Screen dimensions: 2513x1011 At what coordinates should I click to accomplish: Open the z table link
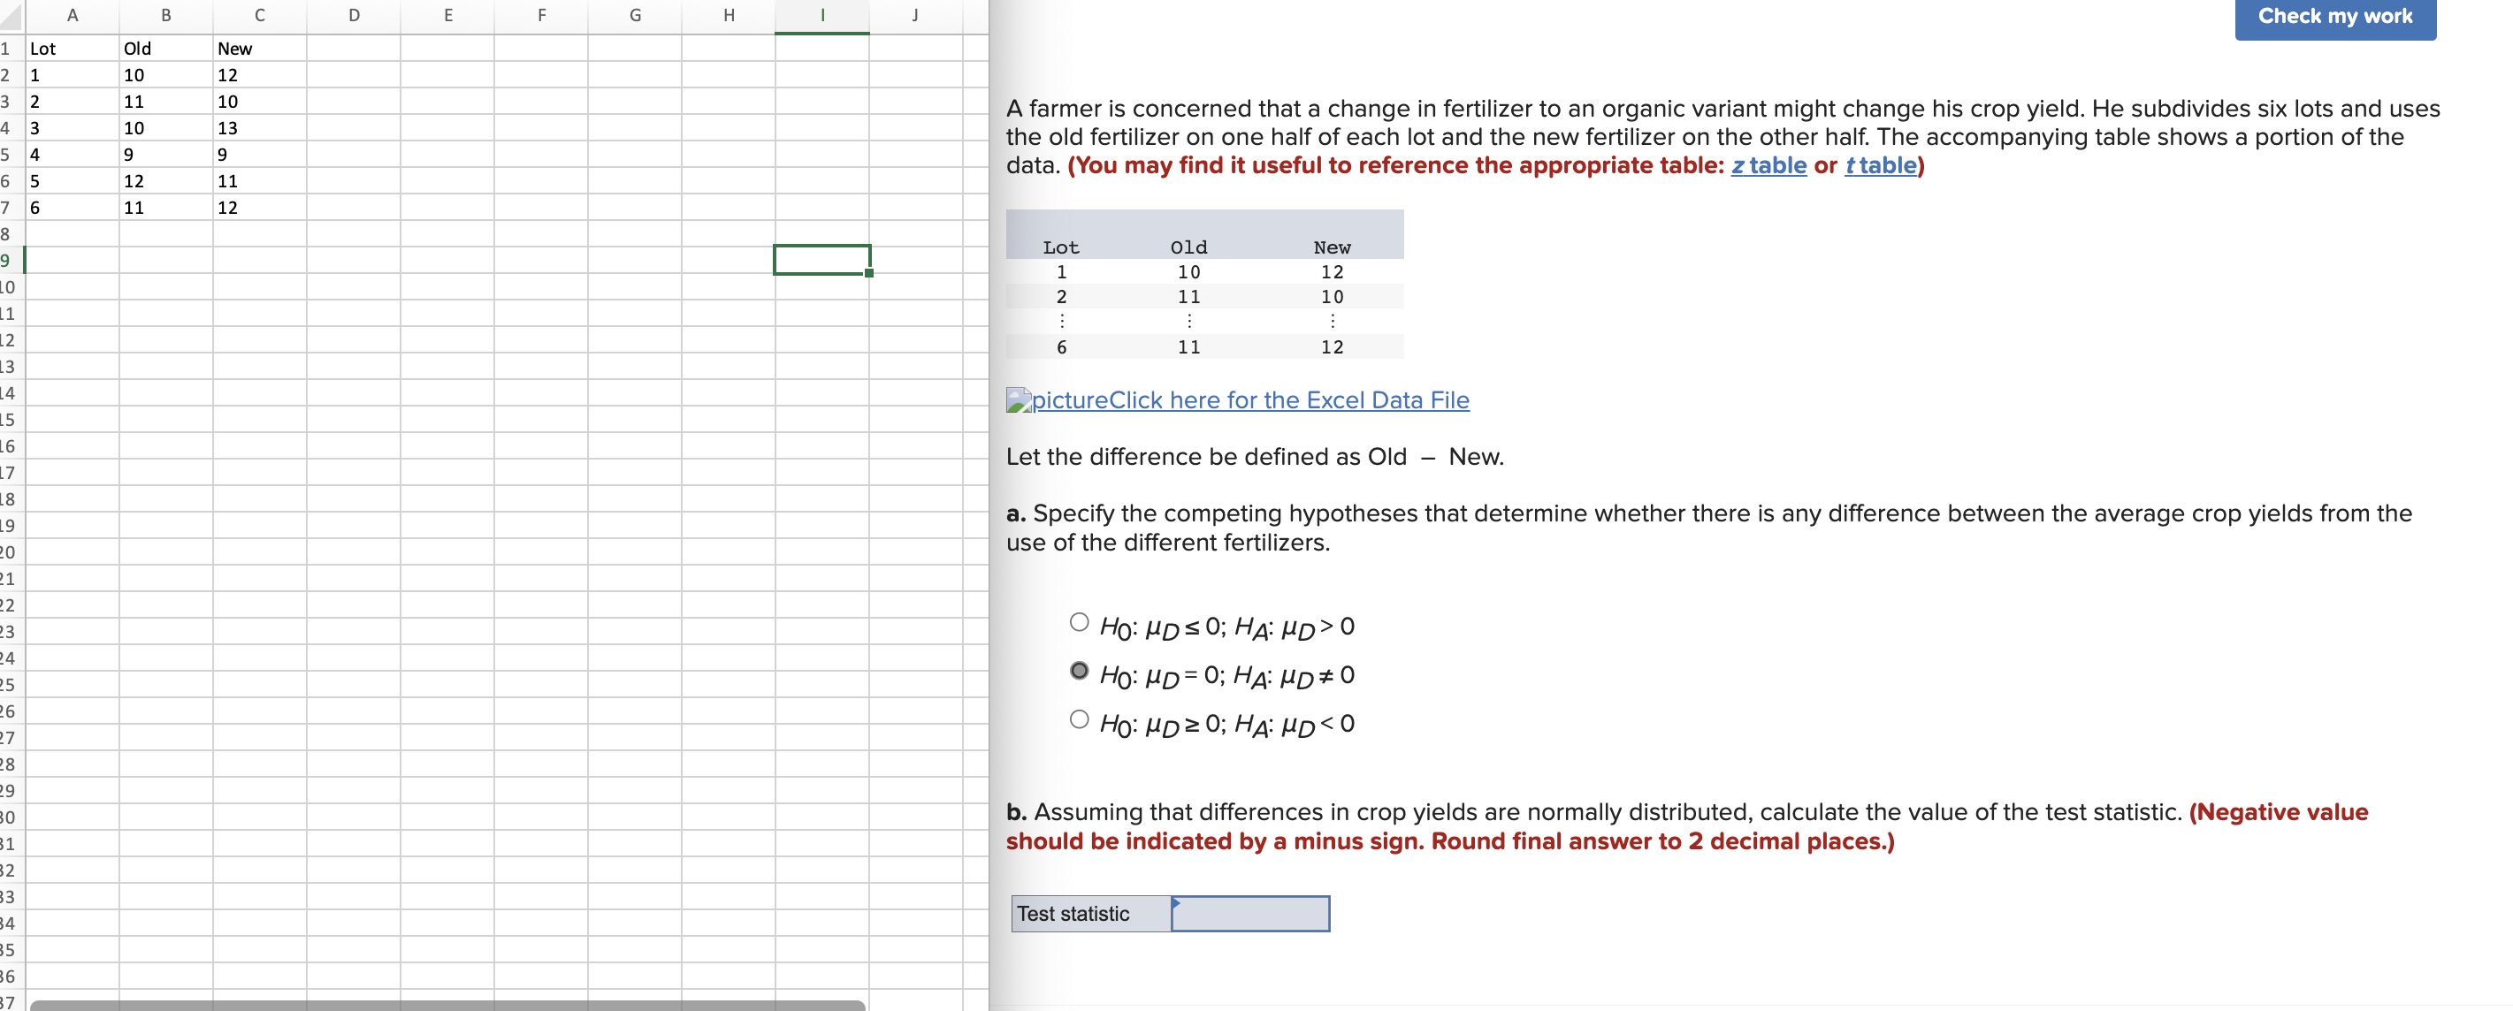point(1768,166)
